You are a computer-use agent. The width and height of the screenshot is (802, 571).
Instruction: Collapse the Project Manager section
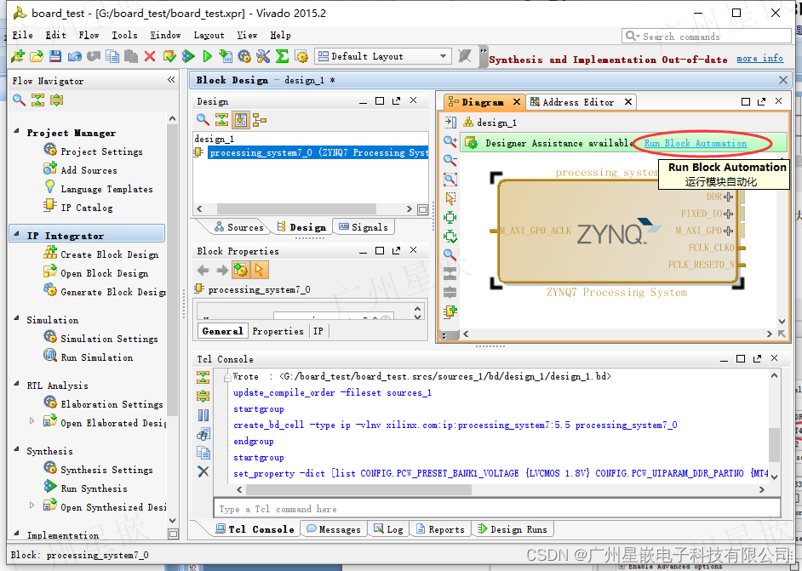pyautogui.click(x=16, y=131)
